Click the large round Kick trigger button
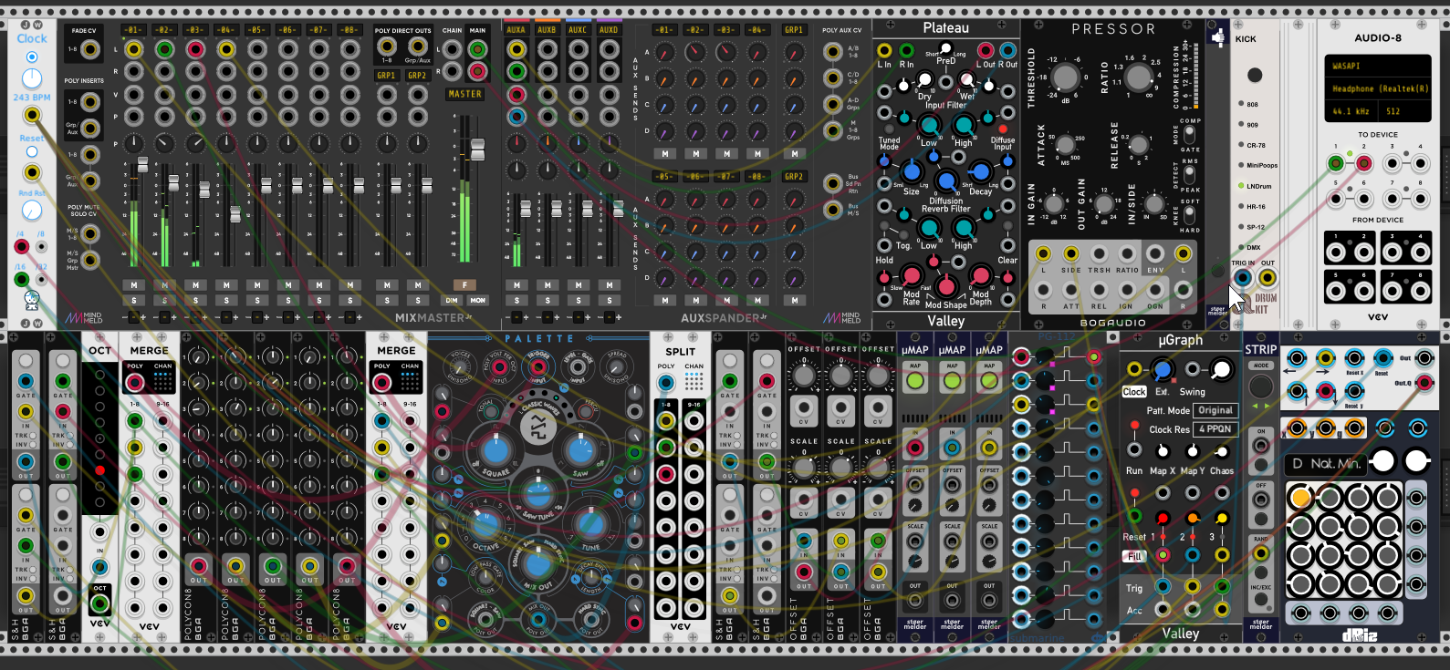 1255,75
